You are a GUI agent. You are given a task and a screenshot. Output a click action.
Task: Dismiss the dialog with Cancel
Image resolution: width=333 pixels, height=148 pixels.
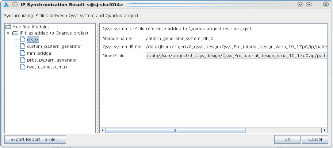coord(315,139)
